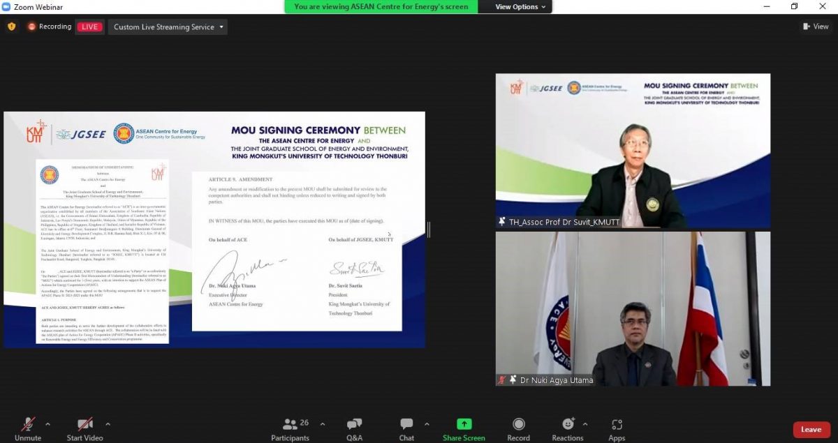Click the KMUTT logo on shared screen header
Screen dimensions: 838x443
pyautogui.click(x=36, y=132)
